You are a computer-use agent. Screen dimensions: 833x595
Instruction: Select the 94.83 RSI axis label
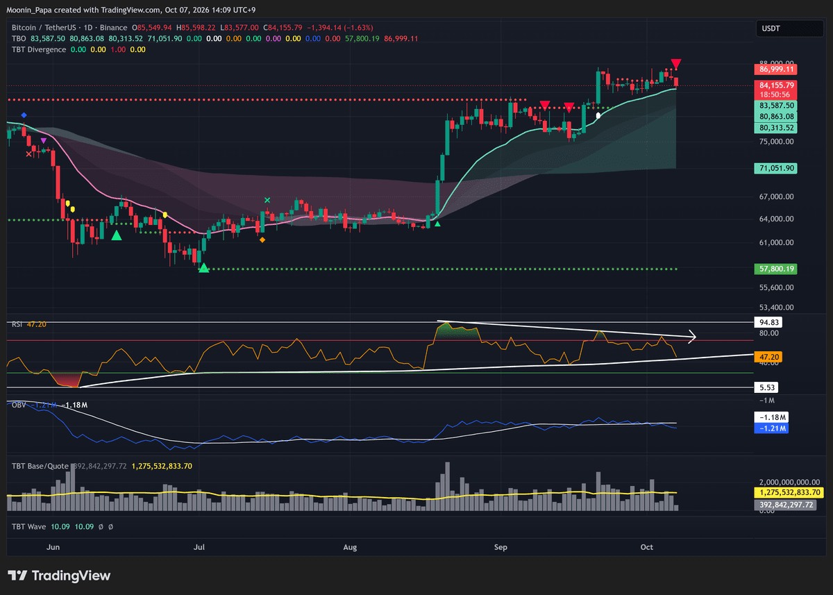(767, 322)
